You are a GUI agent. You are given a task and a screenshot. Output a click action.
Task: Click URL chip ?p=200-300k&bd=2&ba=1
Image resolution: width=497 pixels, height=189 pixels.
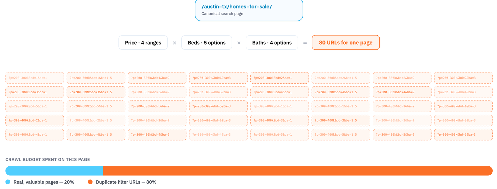pos(280,78)
